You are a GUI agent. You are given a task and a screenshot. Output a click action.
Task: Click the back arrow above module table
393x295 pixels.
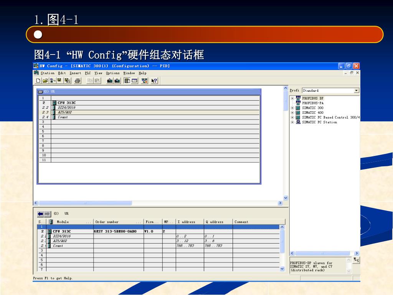(x=40, y=214)
